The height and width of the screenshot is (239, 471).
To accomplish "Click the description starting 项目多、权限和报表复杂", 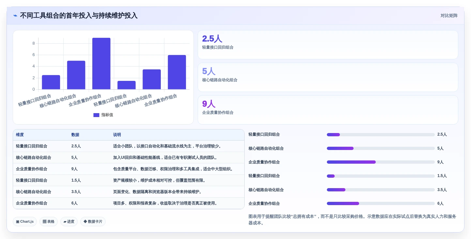I will (166, 203).
